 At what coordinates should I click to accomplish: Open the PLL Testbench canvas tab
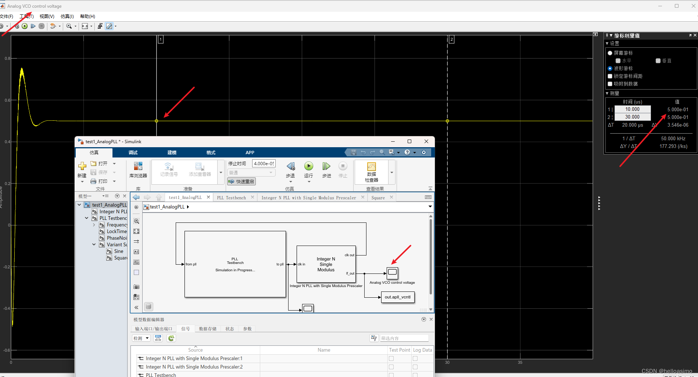point(232,197)
